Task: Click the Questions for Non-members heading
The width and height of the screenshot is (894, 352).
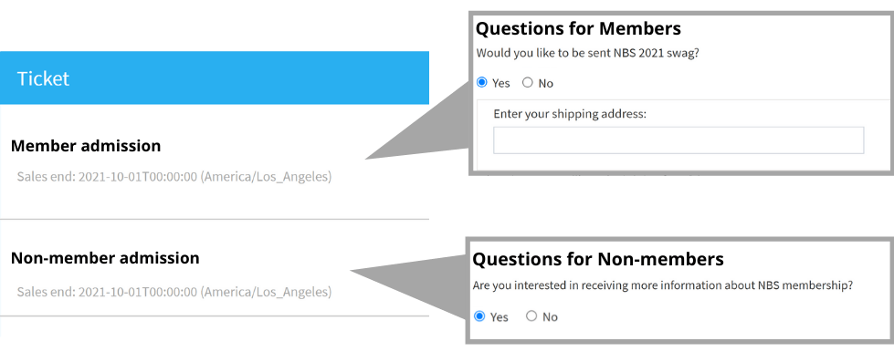Action: [598, 259]
